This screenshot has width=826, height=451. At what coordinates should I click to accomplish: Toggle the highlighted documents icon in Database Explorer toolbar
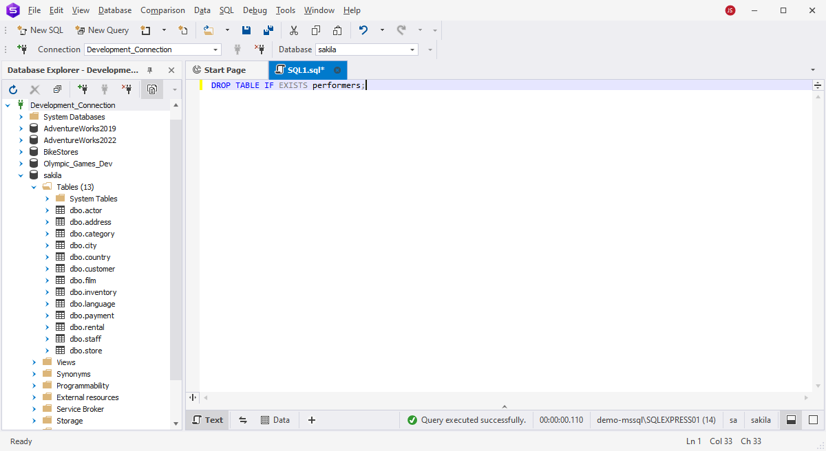(x=151, y=89)
